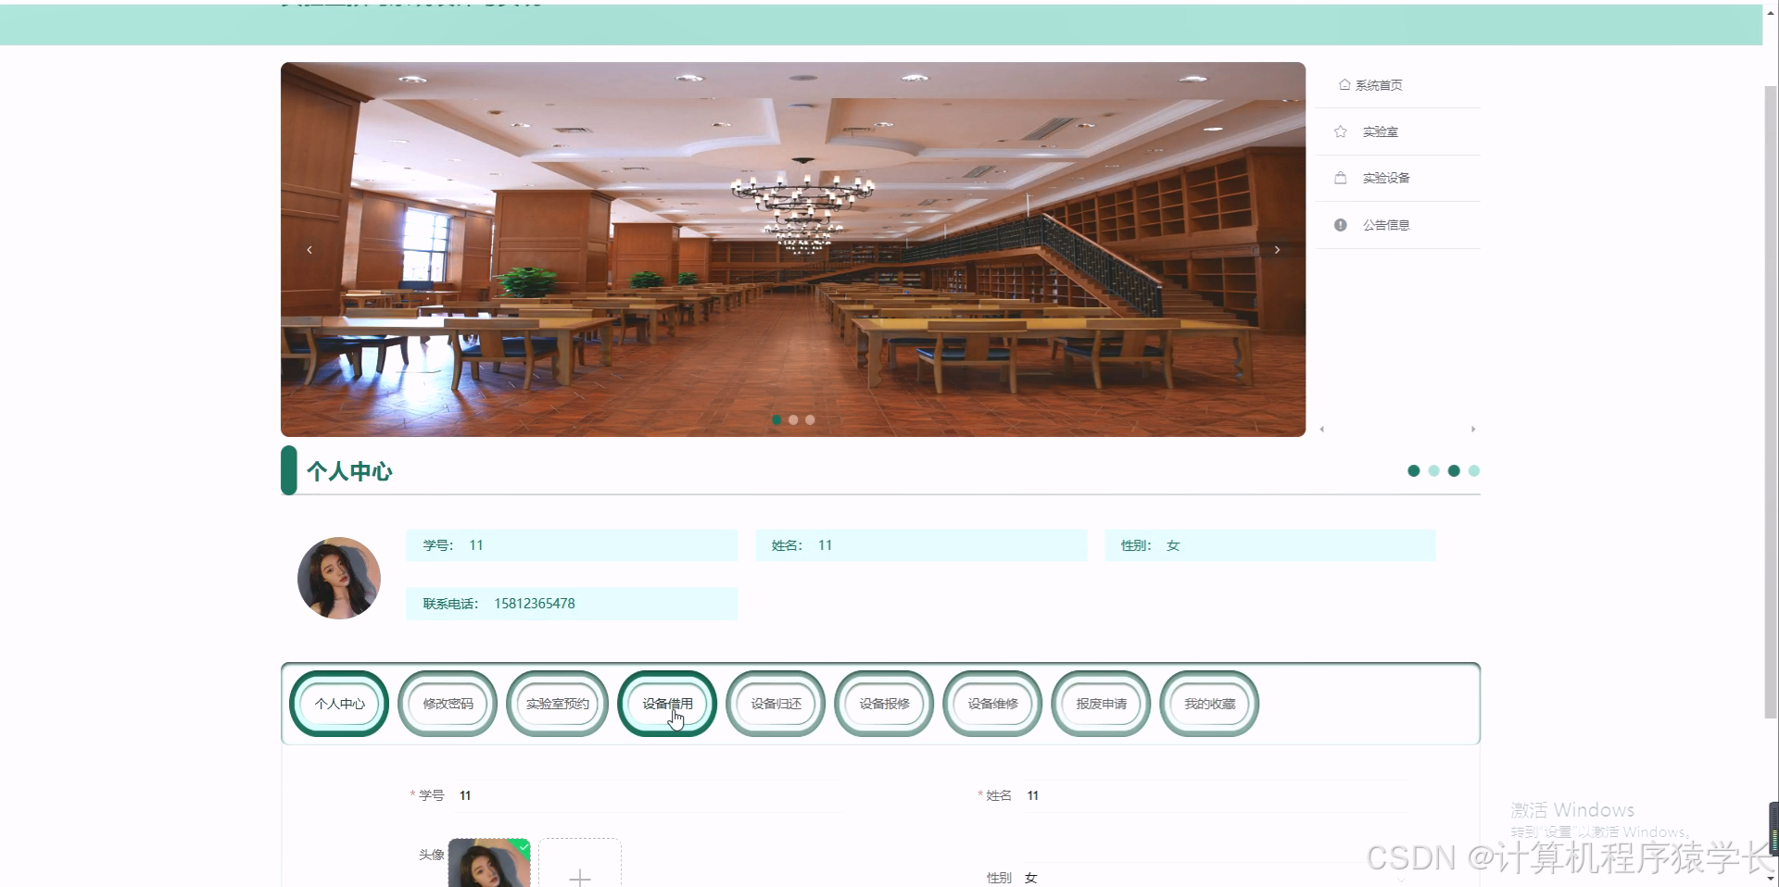Click the 姓名 input field in form
This screenshot has height=887, width=1779.
click(x=1216, y=795)
